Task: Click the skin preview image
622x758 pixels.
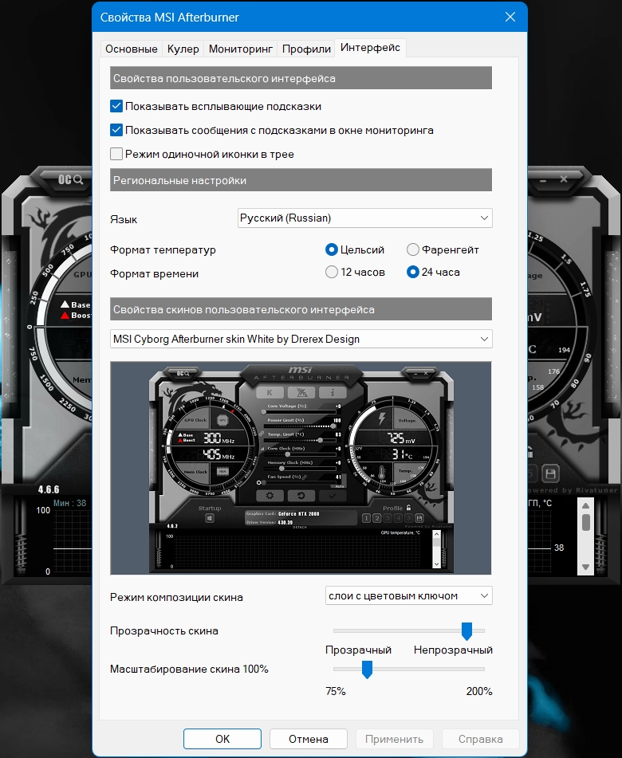Action: (301, 468)
